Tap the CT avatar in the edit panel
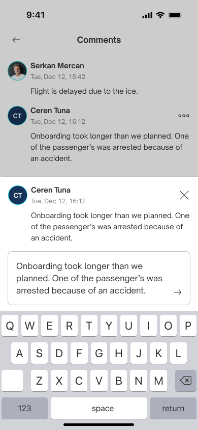198x430 pixels. (18, 195)
